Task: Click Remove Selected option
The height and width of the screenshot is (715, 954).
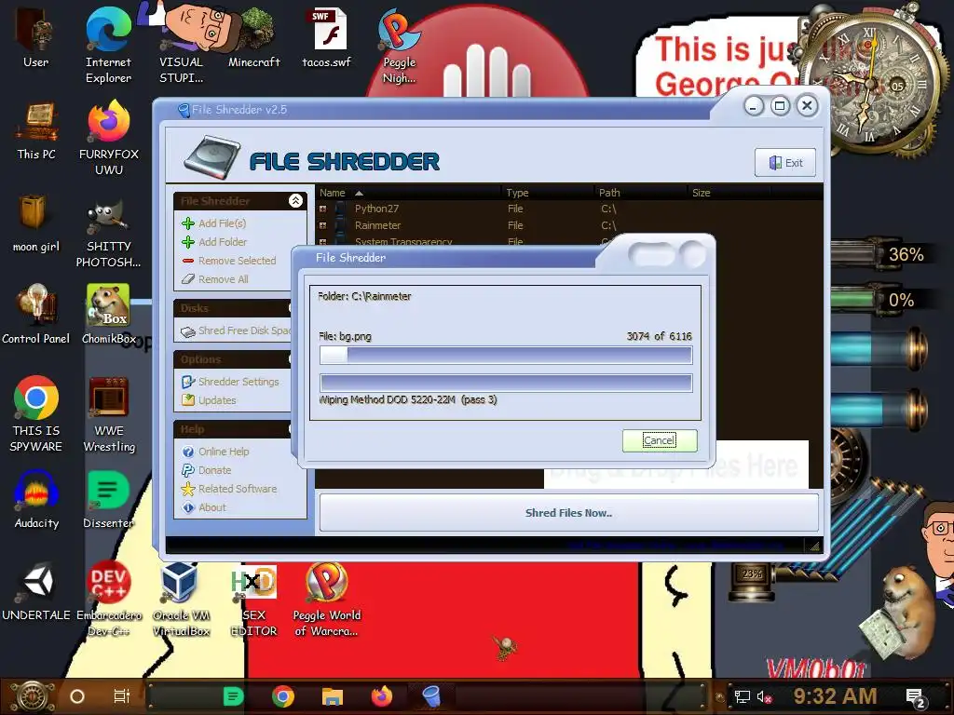Action: pyautogui.click(x=229, y=261)
